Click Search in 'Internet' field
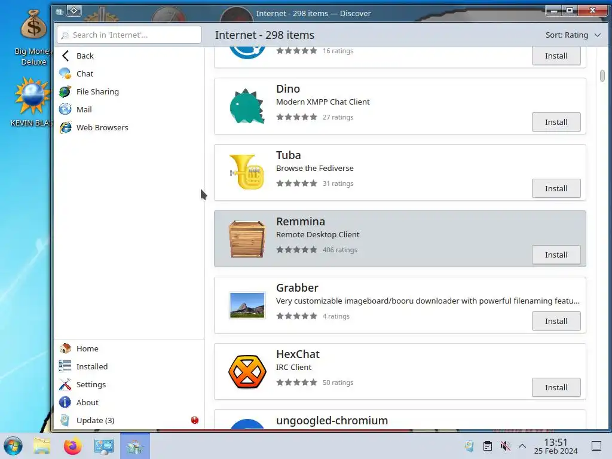The height and width of the screenshot is (459, 612). coord(129,35)
